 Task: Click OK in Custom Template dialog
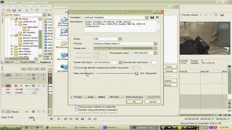134,101
